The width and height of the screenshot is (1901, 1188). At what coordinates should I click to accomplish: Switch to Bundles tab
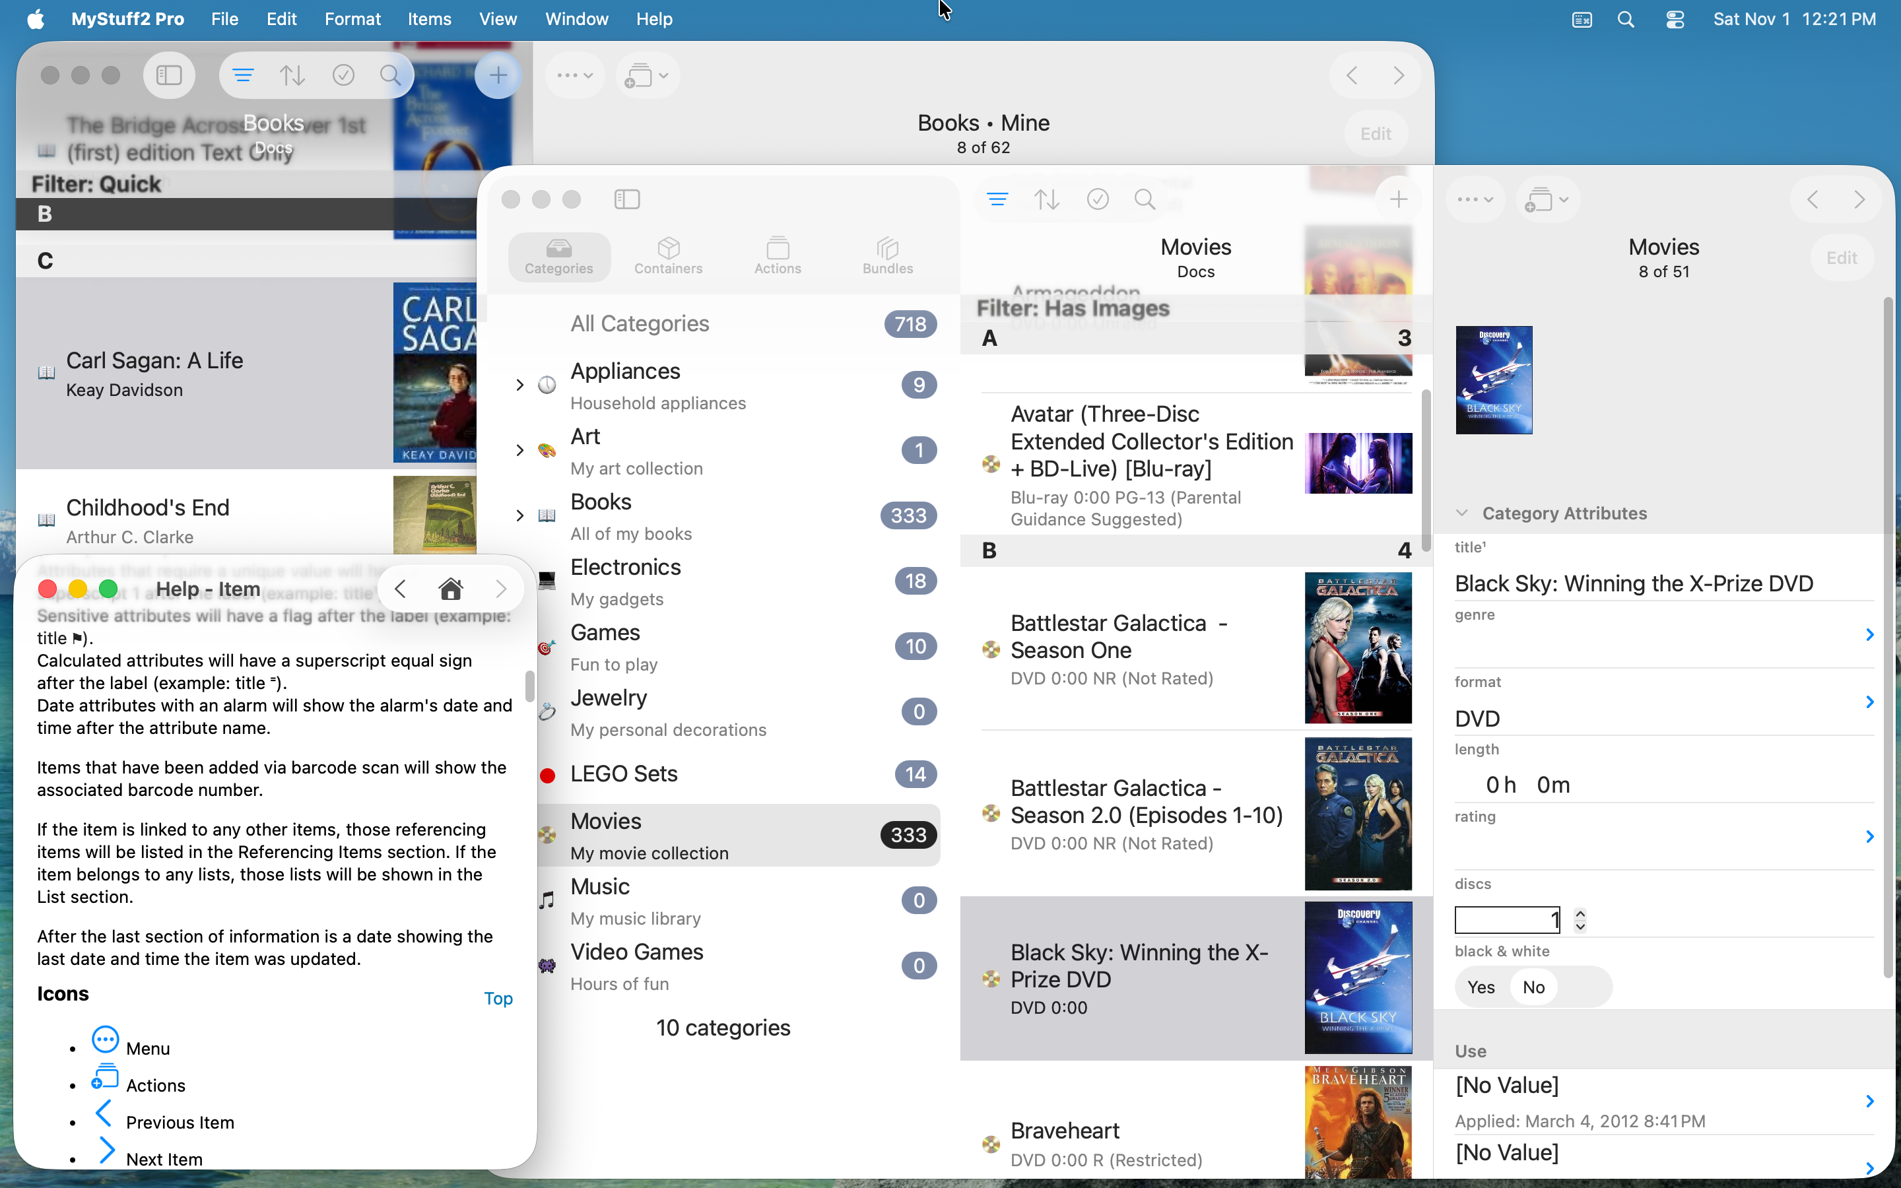pyautogui.click(x=888, y=256)
